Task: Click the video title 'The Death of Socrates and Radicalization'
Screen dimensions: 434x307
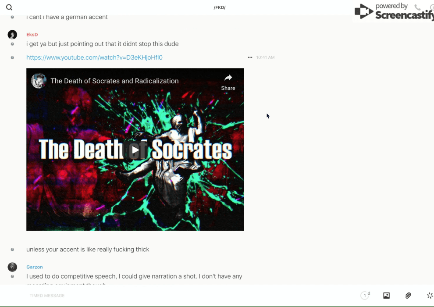Action: coord(114,81)
